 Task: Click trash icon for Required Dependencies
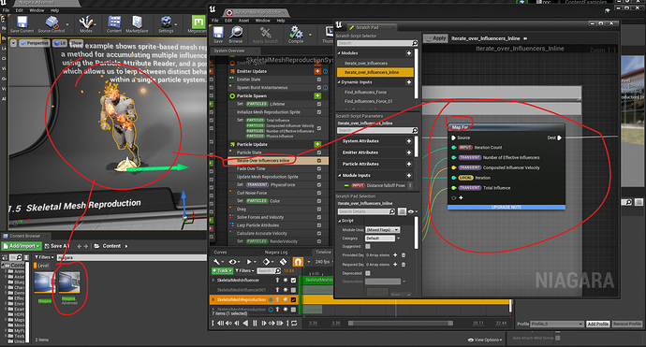pyautogui.click(x=404, y=265)
